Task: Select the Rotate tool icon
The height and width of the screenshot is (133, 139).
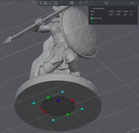Action: pos(85,3)
